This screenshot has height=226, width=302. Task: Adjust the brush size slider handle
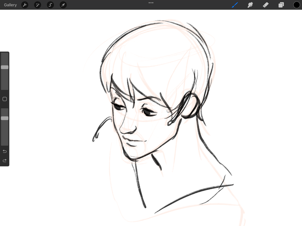tap(5, 67)
